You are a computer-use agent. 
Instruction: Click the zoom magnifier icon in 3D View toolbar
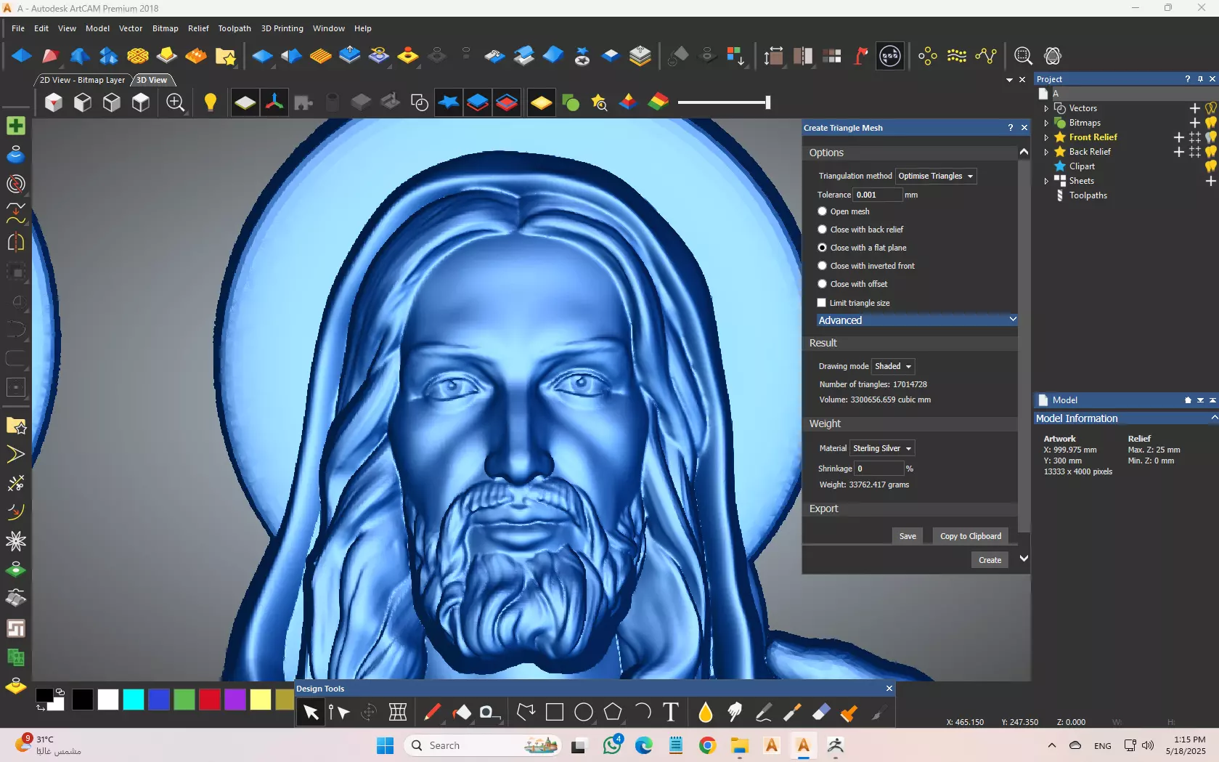coord(175,102)
